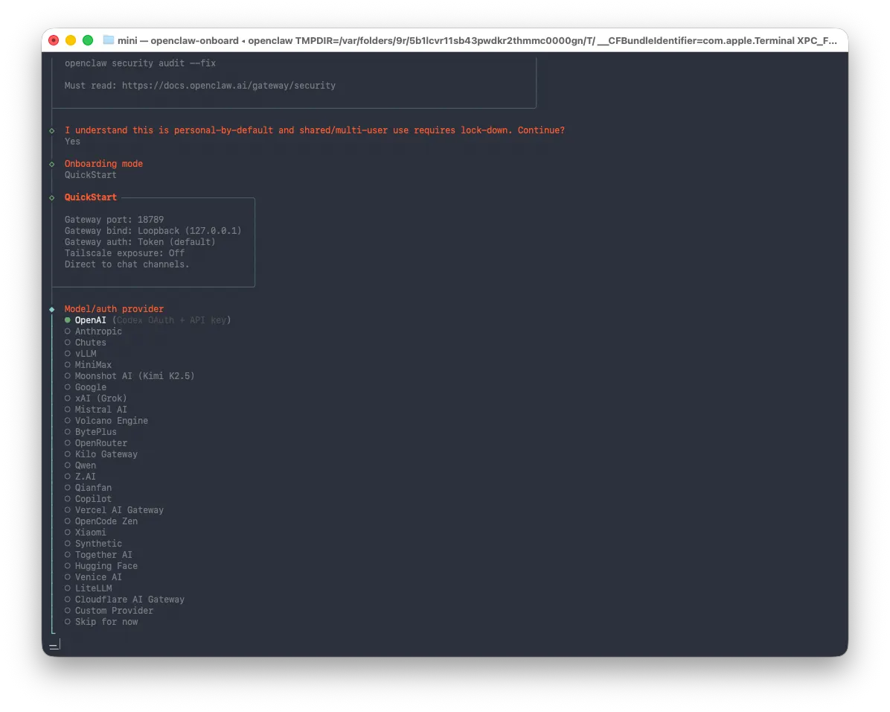The image size is (890, 712).
Task: Select the Google provider option
Action: tap(85, 387)
